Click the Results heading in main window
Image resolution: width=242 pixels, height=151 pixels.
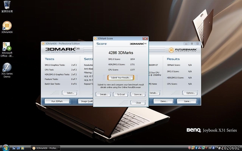point(173,59)
